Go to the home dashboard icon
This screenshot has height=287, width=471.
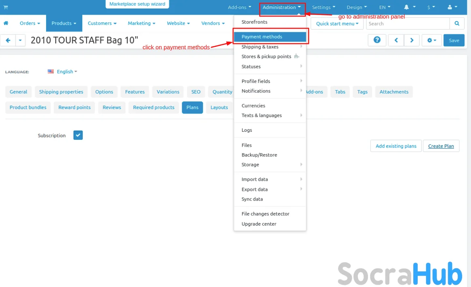(6, 23)
